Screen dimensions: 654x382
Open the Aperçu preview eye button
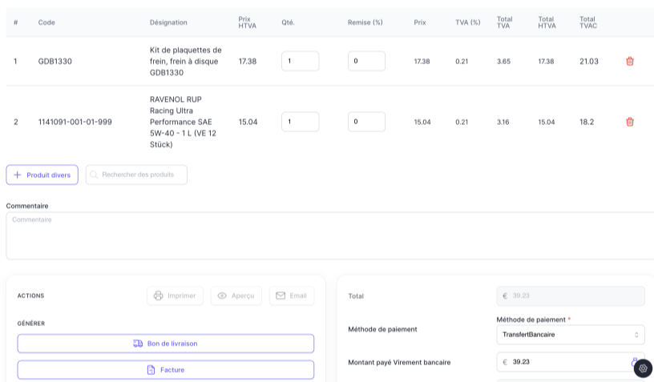click(236, 296)
